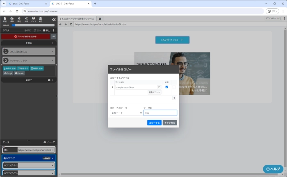Open the ガイド (guide) book icon
Screen dimensions: 287x177
[x=34, y=19]
